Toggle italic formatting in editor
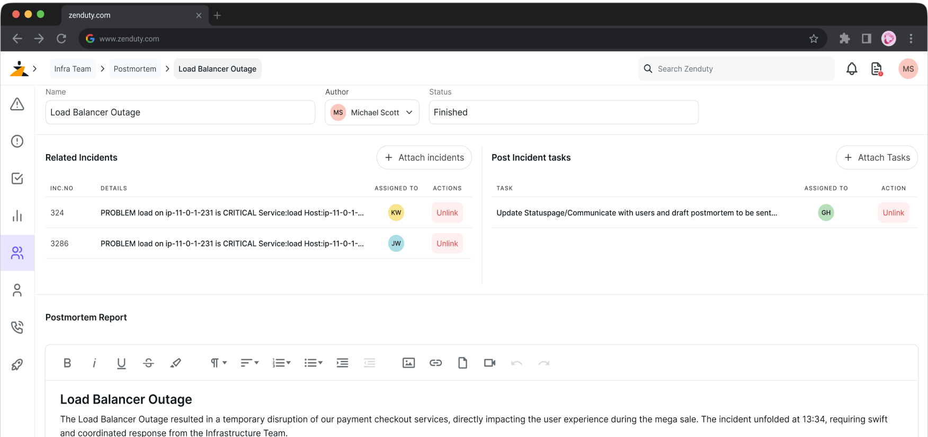Image resolution: width=928 pixels, height=437 pixels. click(x=94, y=363)
